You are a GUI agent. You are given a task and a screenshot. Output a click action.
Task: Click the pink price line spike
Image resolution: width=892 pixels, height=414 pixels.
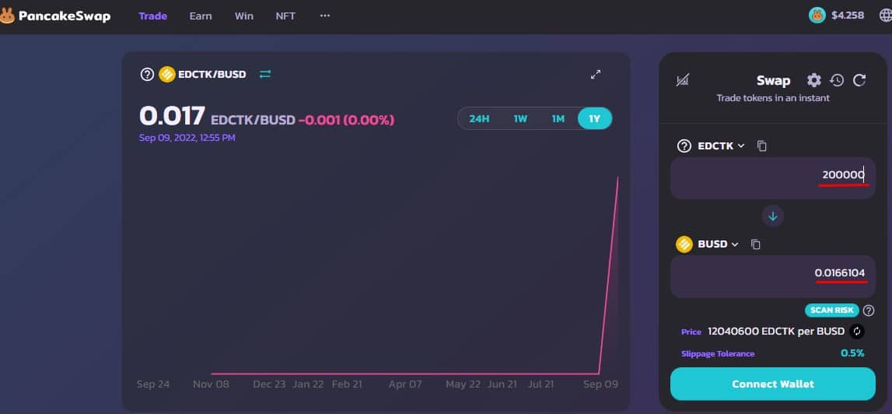tap(609, 273)
